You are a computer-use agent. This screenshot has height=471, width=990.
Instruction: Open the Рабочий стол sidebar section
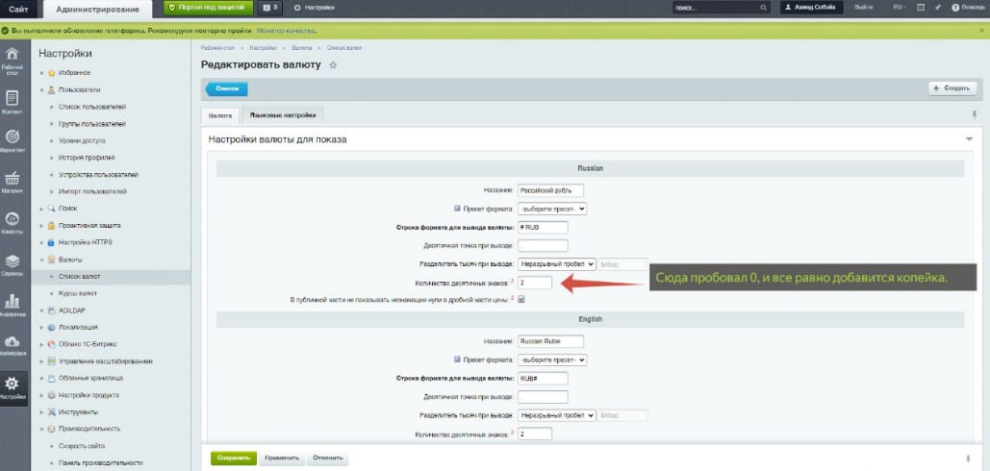[x=12, y=60]
